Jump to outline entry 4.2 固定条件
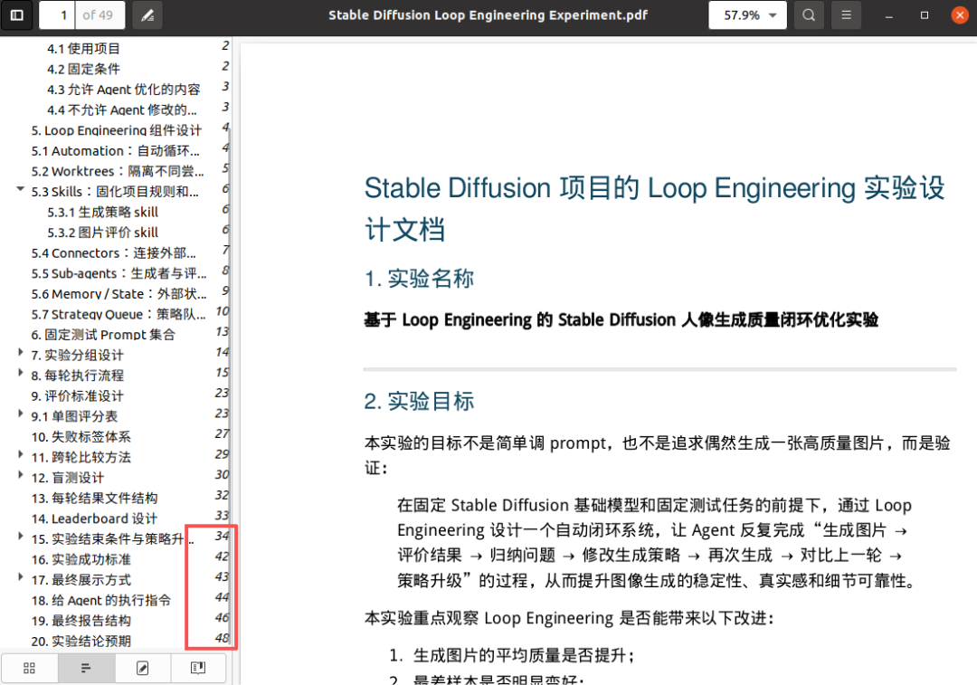The height and width of the screenshot is (685, 977). 83,69
